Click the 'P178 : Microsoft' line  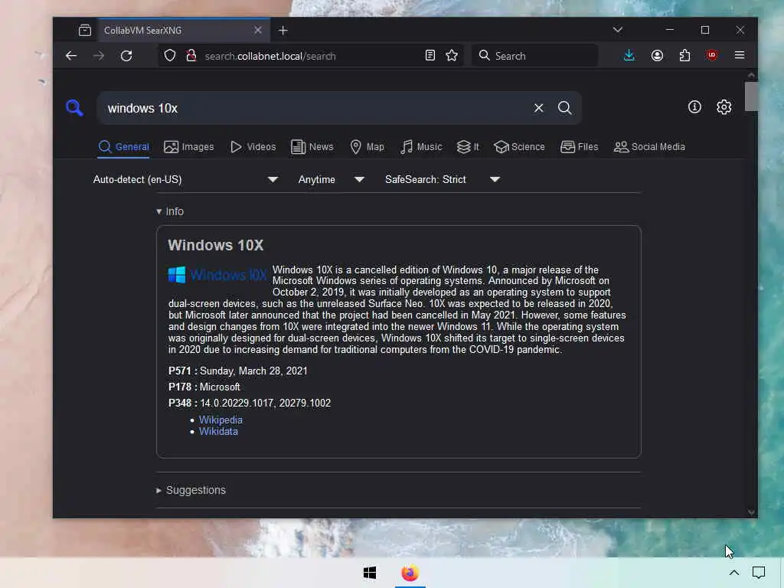pos(204,387)
